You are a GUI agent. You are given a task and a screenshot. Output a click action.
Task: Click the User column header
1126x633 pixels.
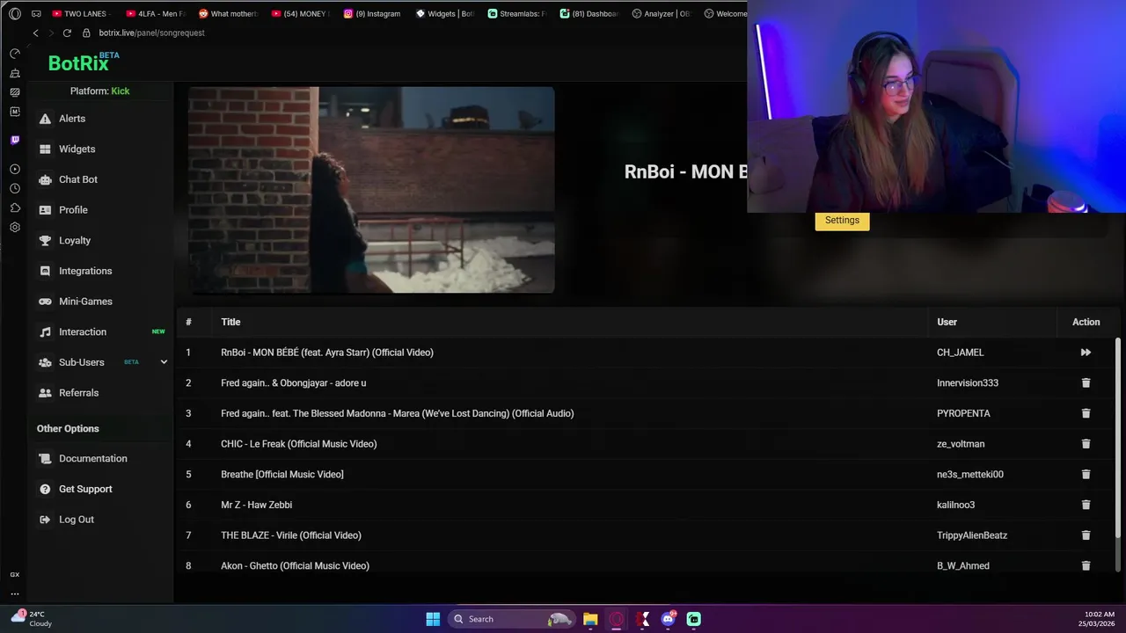[x=947, y=322]
